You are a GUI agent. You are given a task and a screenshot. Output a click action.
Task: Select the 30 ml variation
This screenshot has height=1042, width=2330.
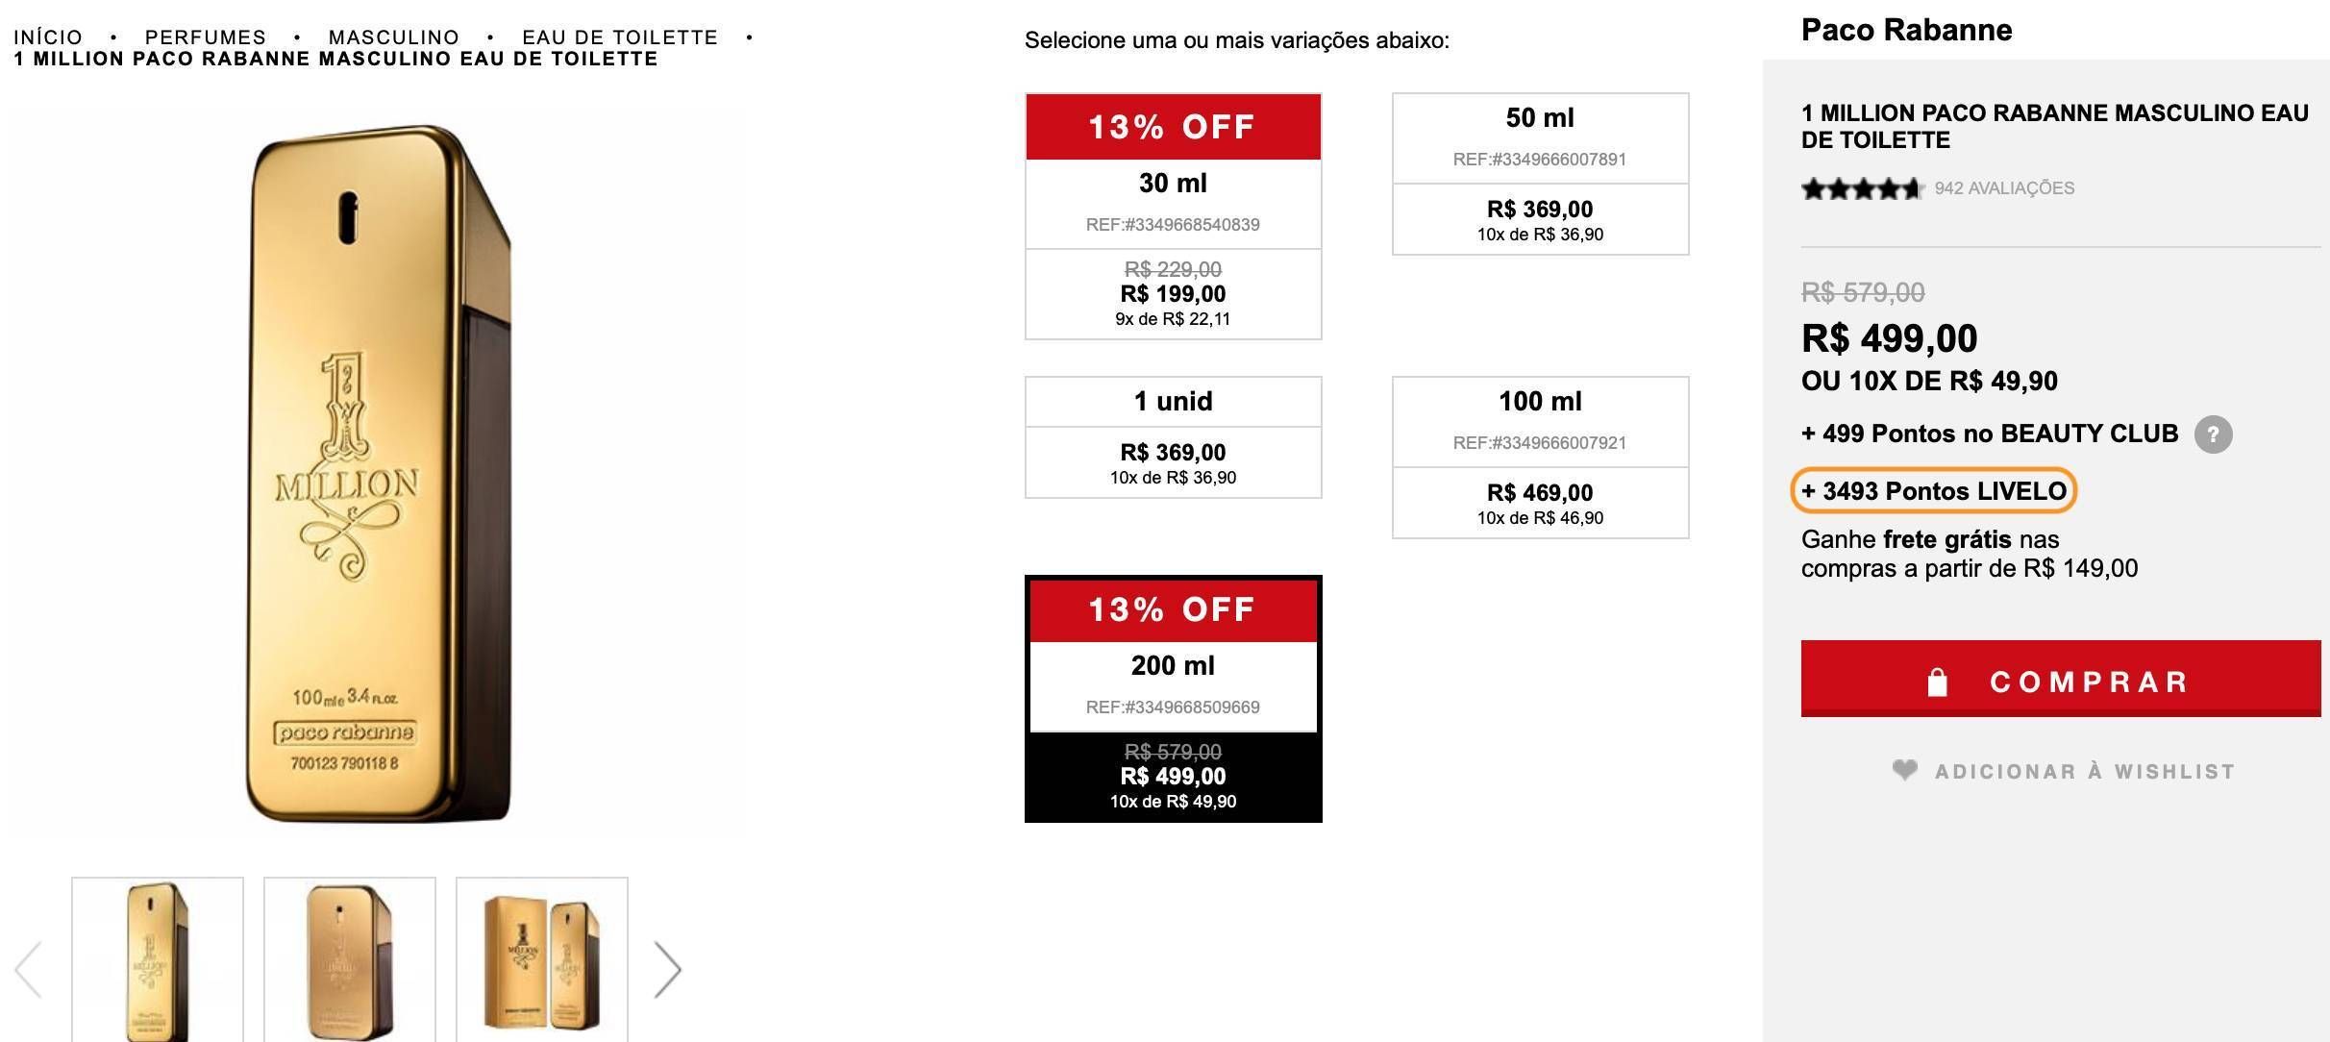pos(1173,216)
